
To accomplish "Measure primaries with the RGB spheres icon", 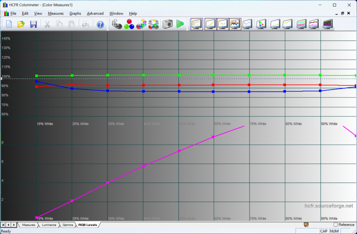I will [x=129, y=24].
